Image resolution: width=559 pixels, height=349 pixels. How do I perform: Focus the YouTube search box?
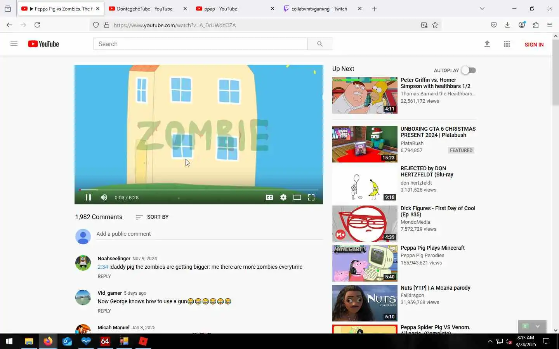coord(200,44)
